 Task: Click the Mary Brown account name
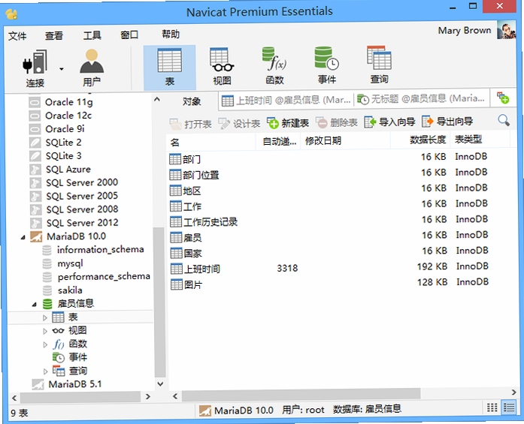465,31
